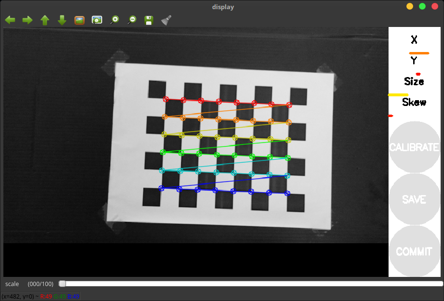444x301 pixels.
Task: Click the orange X progress bar
Action: pyautogui.click(x=419, y=52)
